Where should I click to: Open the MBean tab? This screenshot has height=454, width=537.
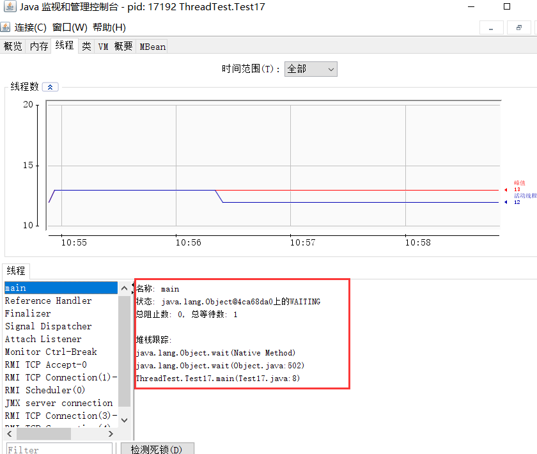click(x=152, y=46)
